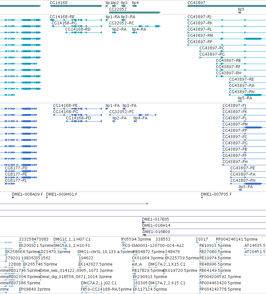This screenshot has height=294, width=266.
Task: Click the Ilp3 gene label
Action: pos(124,3)
